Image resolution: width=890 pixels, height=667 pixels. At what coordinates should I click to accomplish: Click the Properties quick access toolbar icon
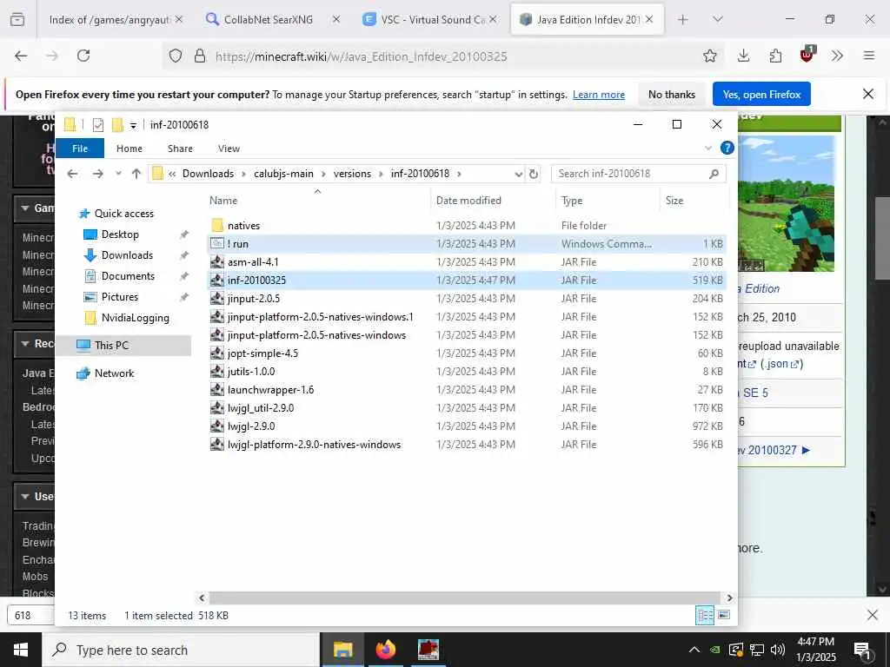pos(98,124)
